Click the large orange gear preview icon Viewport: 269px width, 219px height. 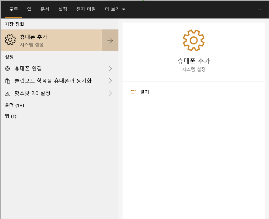point(194,40)
